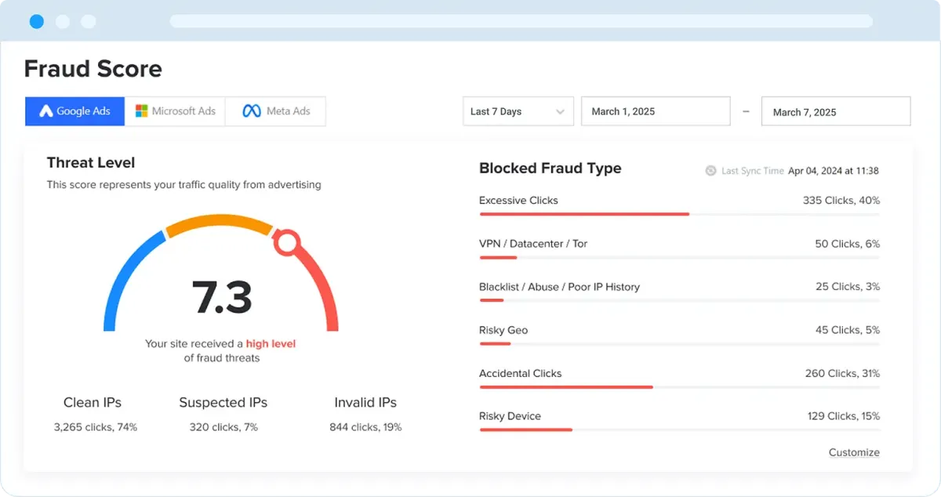941x497 pixels.
Task: Click the threat gauge needle marker
Action: point(286,242)
